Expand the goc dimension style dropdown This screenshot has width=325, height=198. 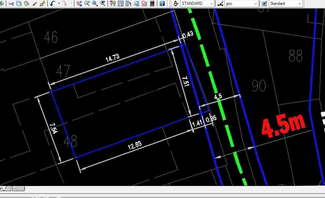pos(255,4)
